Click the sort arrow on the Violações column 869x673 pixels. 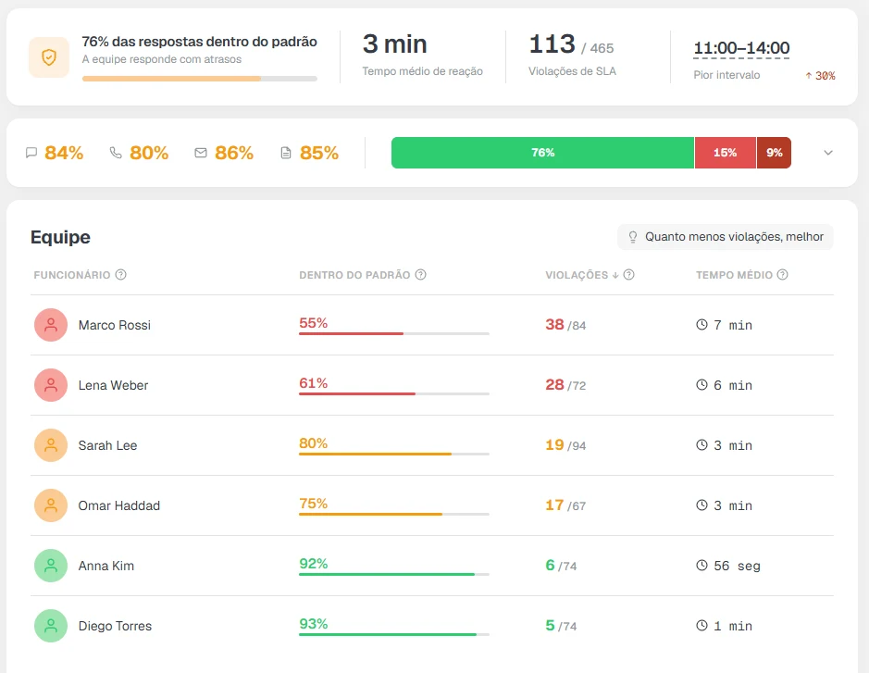(x=615, y=275)
